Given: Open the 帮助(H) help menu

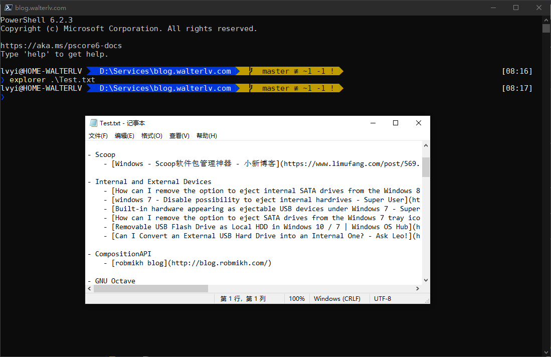Looking at the screenshot, I should point(207,136).
